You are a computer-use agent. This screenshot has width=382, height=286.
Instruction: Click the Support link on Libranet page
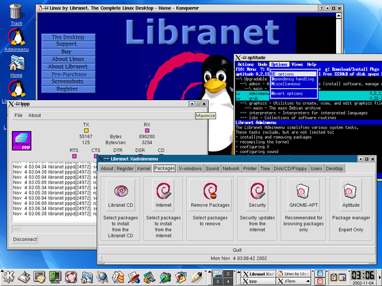click(x=68, y=44)
